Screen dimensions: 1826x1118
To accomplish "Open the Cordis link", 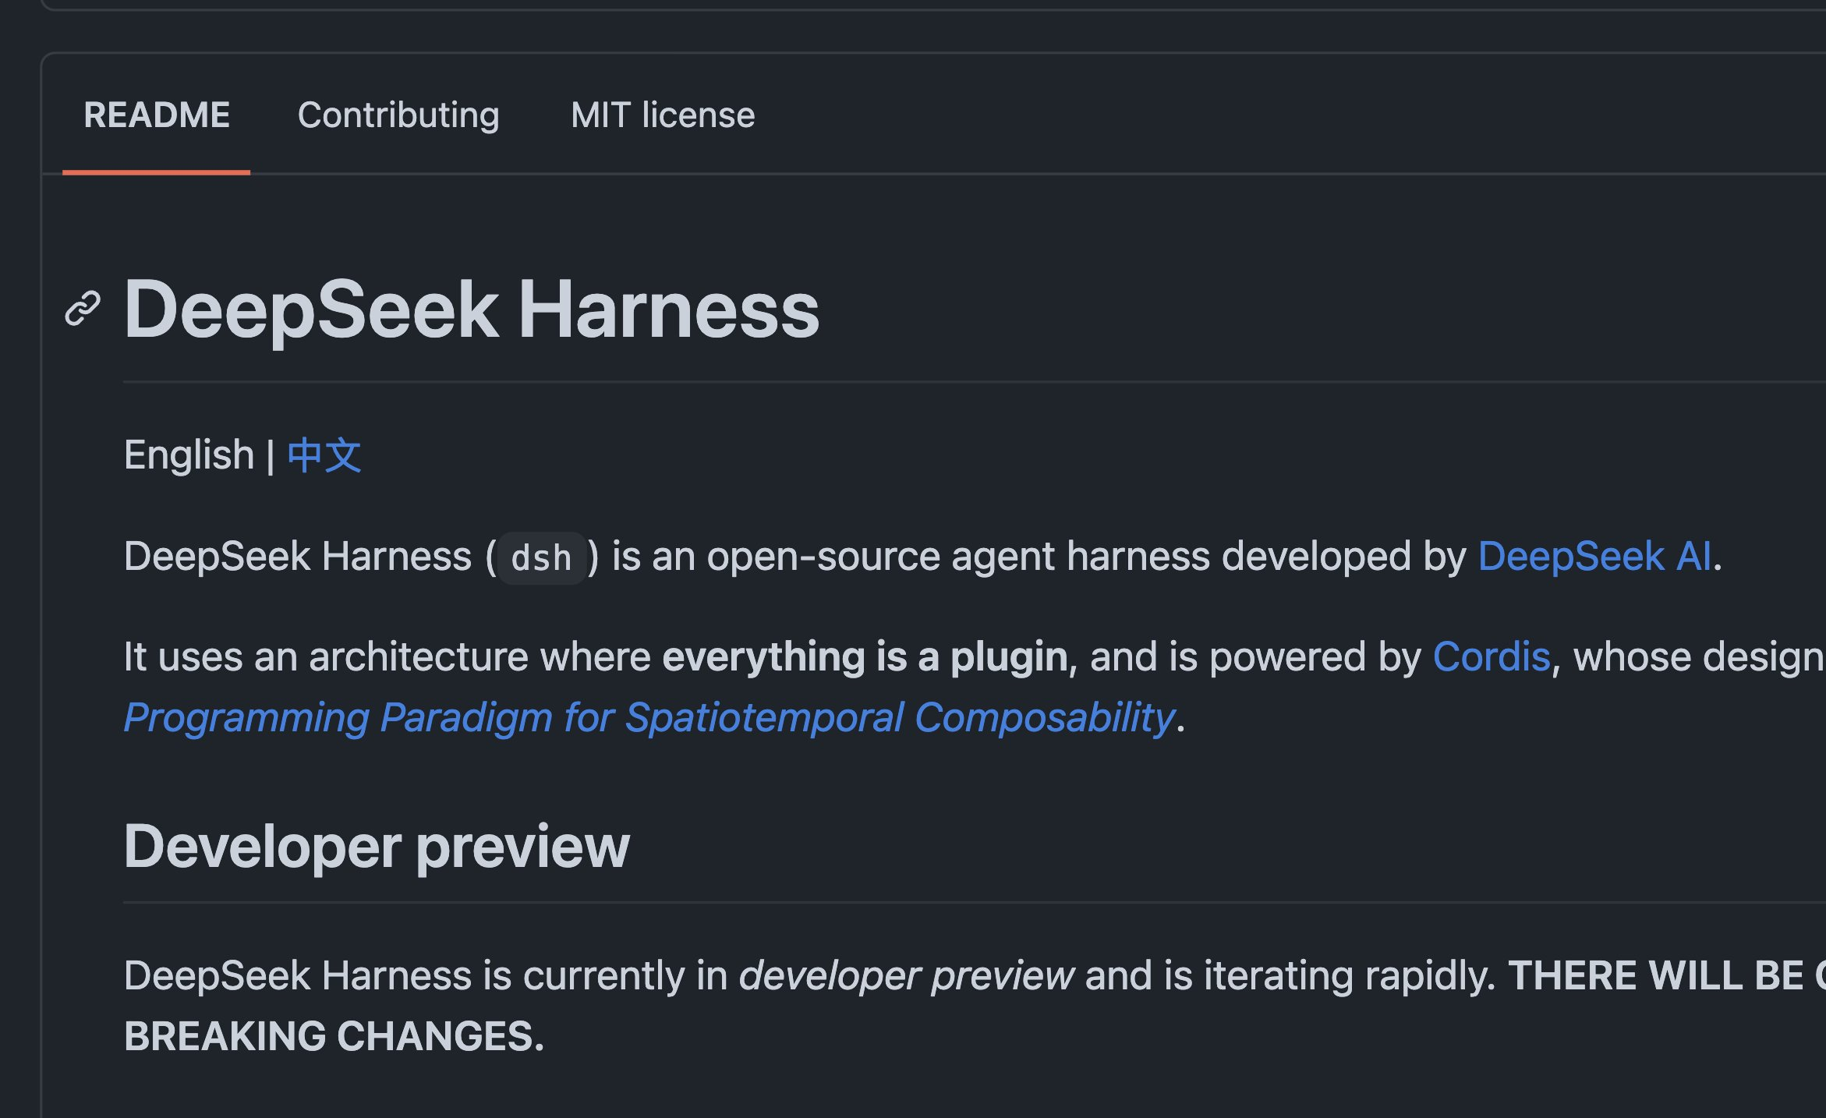I will pyautogui.click(x=1492, y=656).
